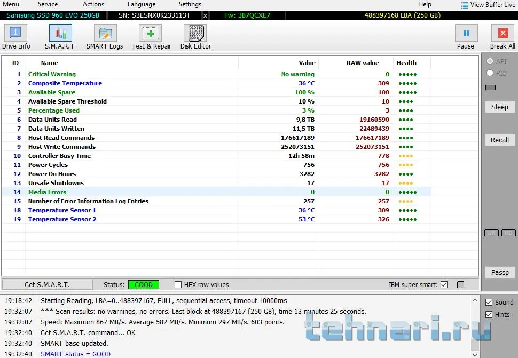Screen dimensions: 518x358
Task: Select the Unsafe Shutdowns row
Action: tap(217, 183)
